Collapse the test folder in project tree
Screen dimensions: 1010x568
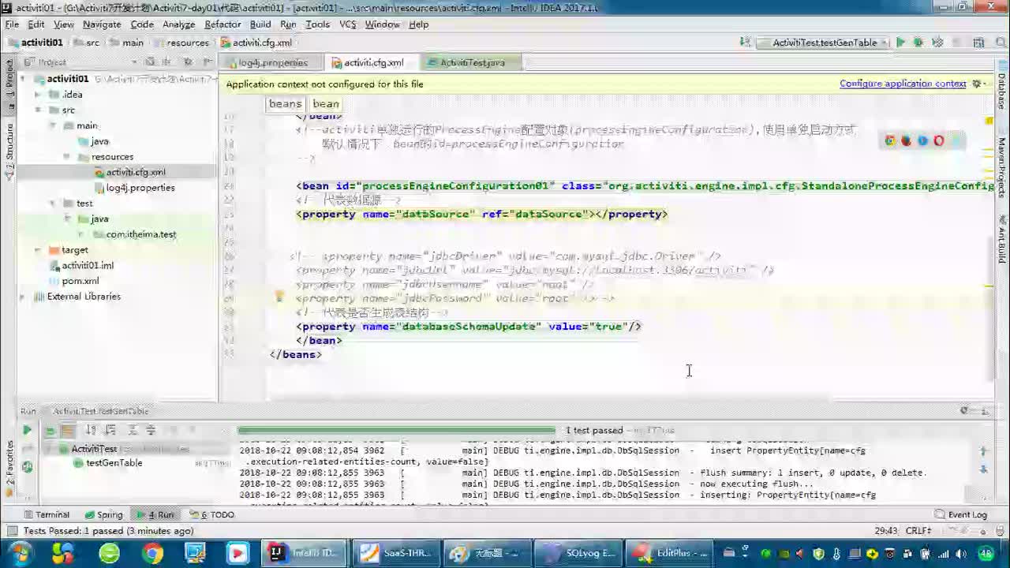[52, 204]
